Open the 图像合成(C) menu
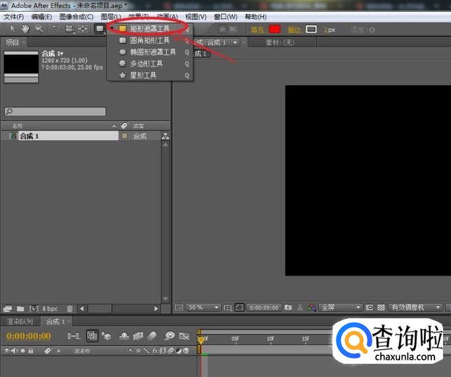This screenshot has height=377, width=451. tap(76, 17)
